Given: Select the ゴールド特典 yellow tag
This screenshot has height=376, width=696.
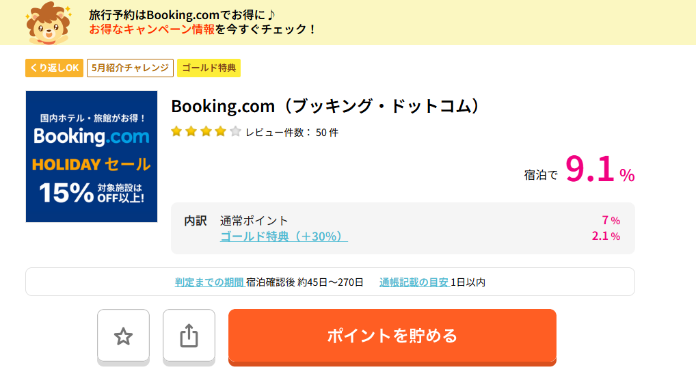Looking at the screenshot, I should tap(209, 68).
